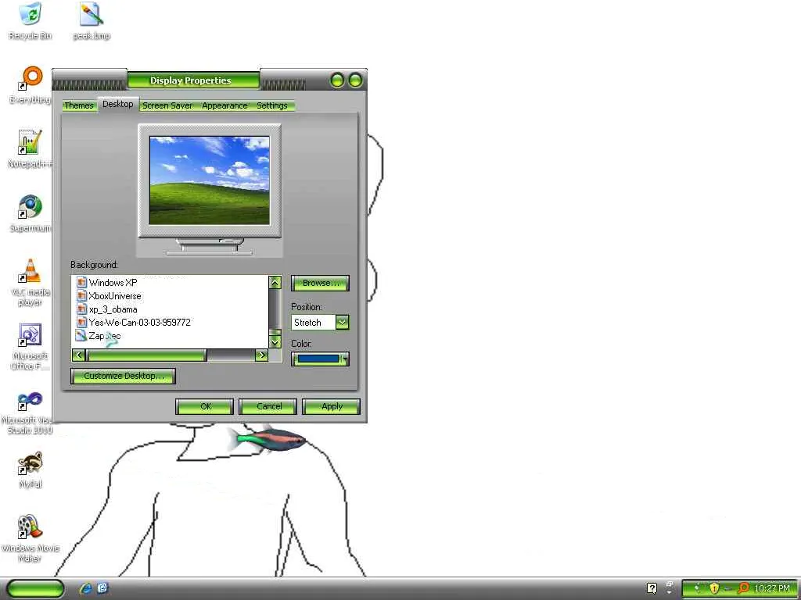Click OK in Display Properties
Screen dimensions: 801x600
205,406
